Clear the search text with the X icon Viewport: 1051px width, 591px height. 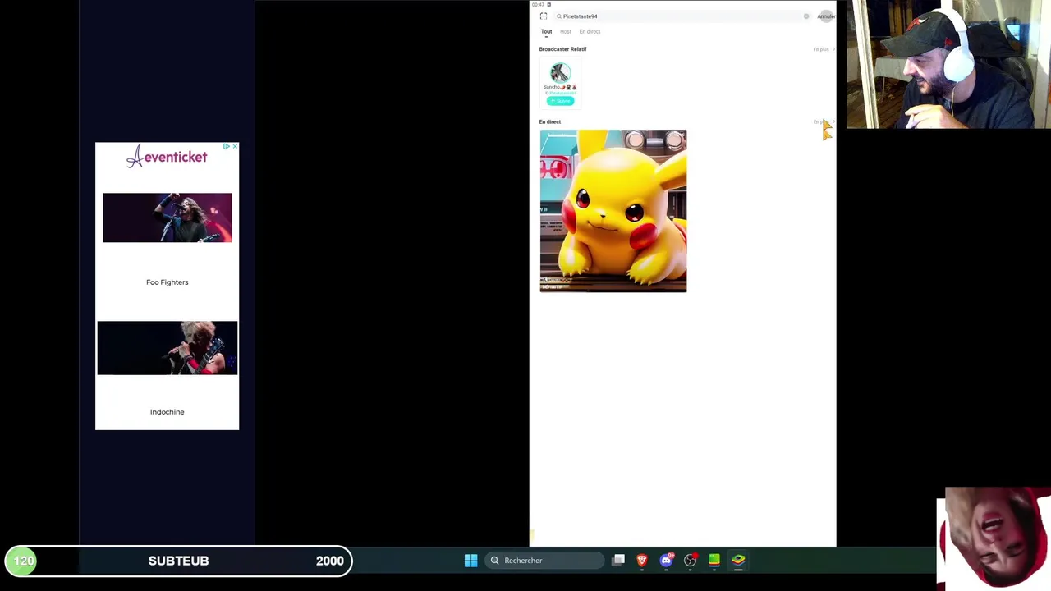(806, 16)
